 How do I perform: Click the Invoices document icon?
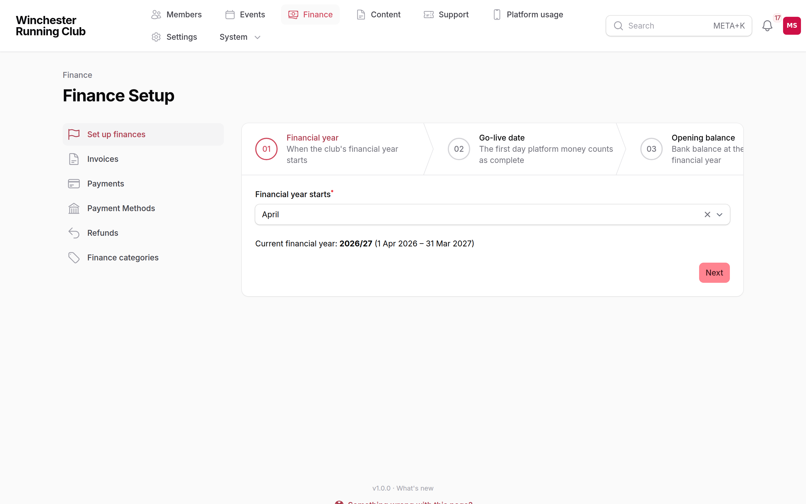click(74, 159)
